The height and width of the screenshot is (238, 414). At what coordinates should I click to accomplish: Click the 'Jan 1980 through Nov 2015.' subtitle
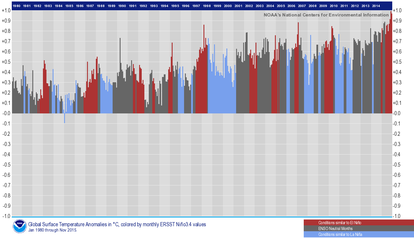[53, 230]
